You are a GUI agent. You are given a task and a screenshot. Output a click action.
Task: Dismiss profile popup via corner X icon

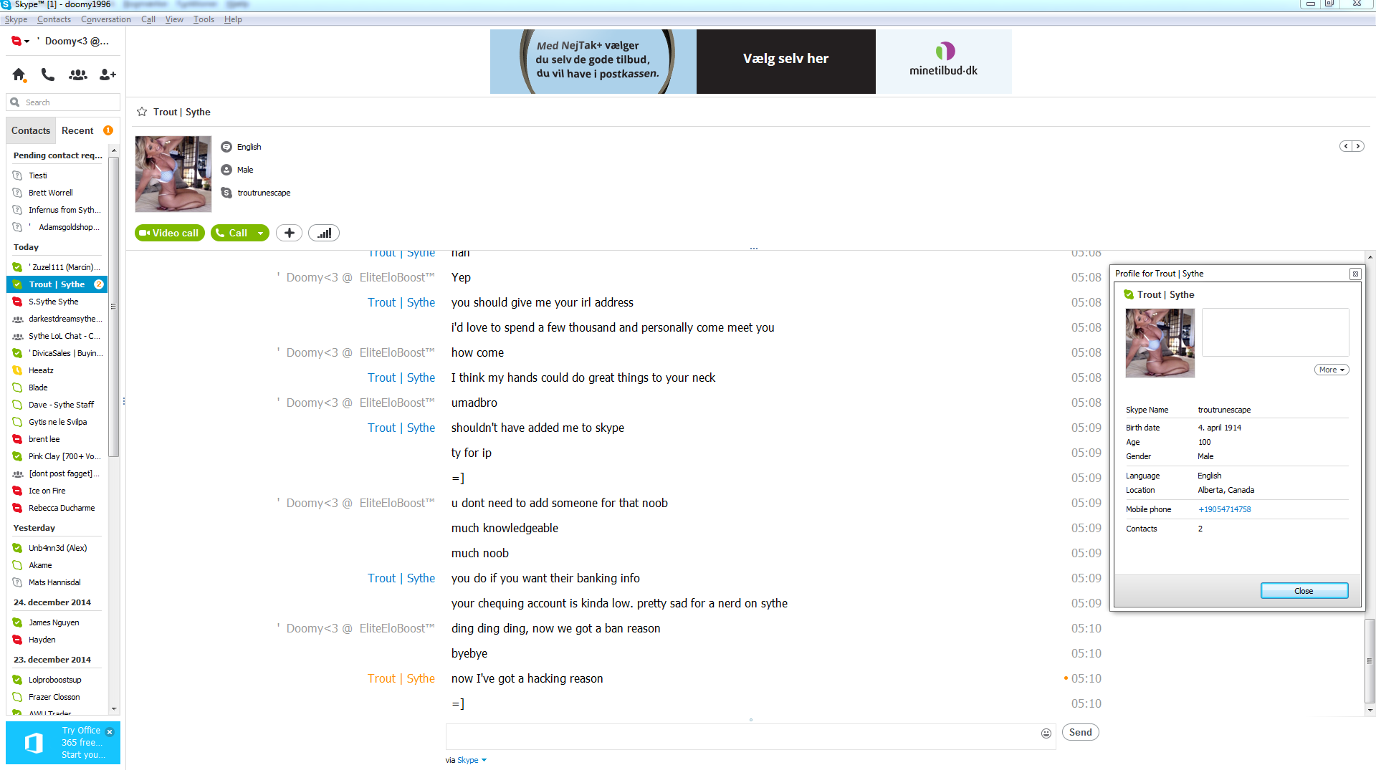1355,274
